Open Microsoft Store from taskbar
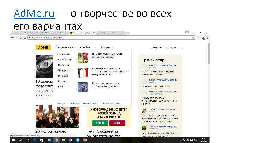Image resolution: width=255 pixels, height=143 pixels. point(42,140)
